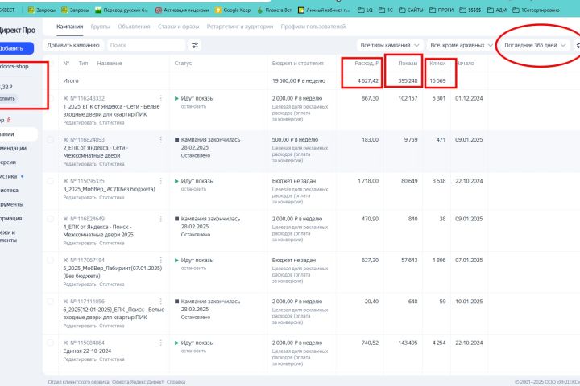This screenshot has width=580, height=386.
Task: Focus the Поиск campaign search field
Action: click(146, 45)
